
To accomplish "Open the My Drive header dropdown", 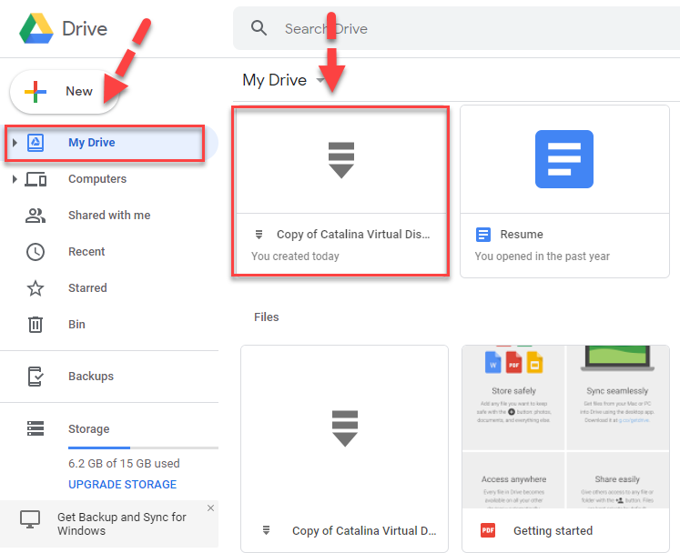I will coord(320,81).
